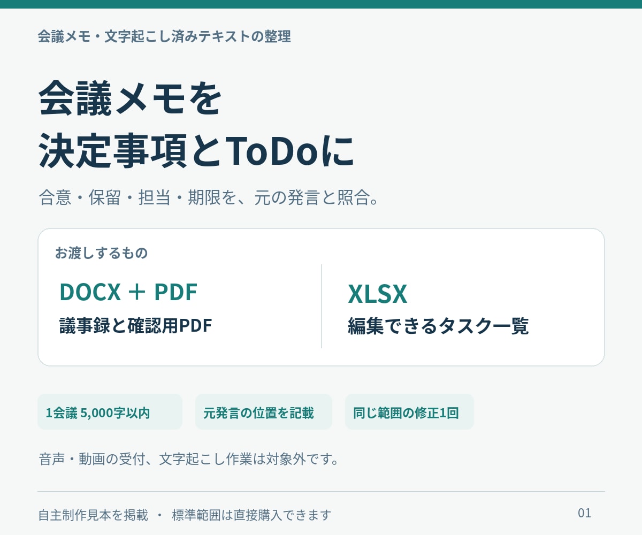Click the note '音声・動画の受付、文字起こし作業は対象外です。'
Viewport: 642px width, 535px height.
pos(189,459)
